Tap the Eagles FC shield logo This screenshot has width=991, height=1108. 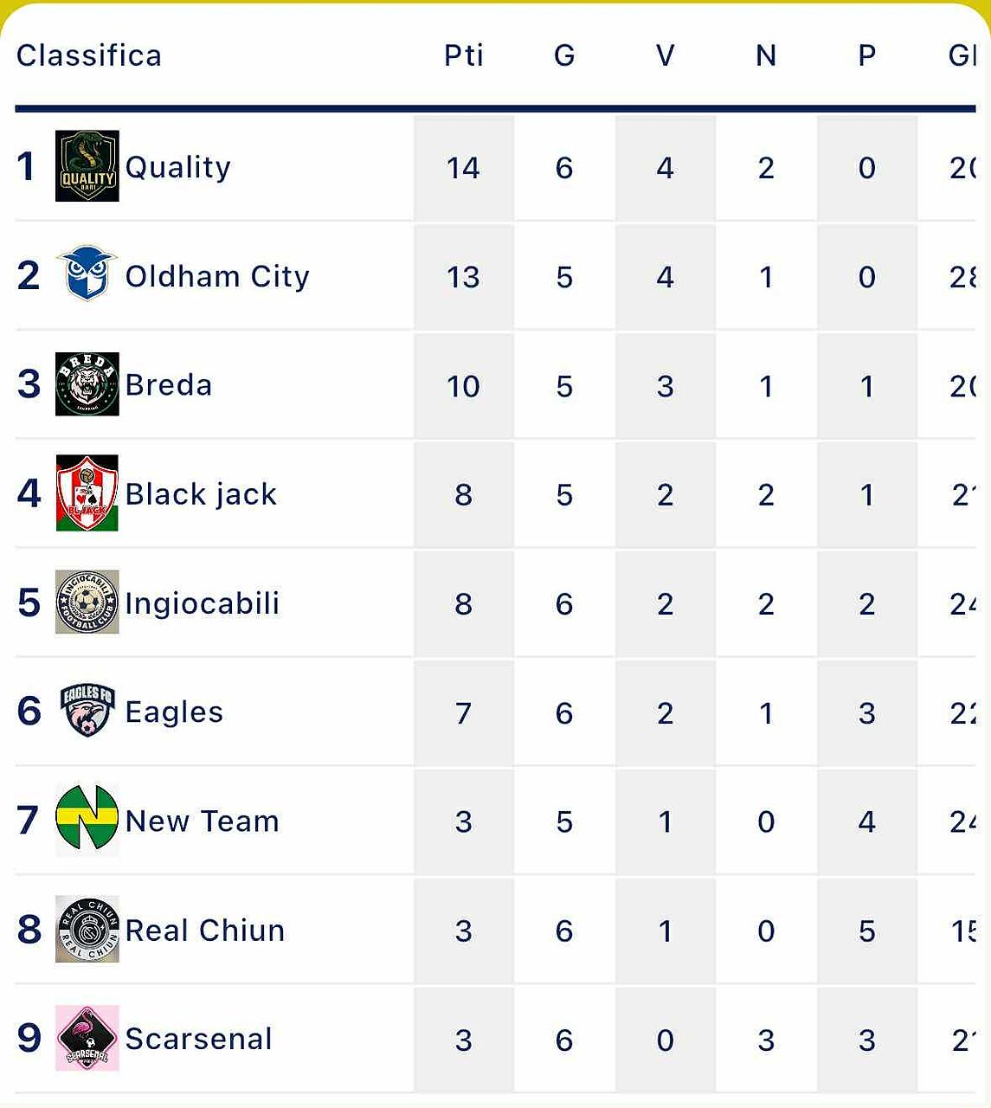click(x=87, y=711)
